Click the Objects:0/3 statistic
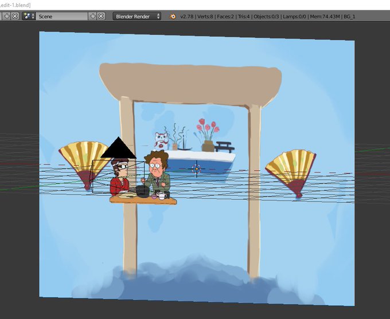This screenshot has height=319, width=390. click(x=266, y=17)
